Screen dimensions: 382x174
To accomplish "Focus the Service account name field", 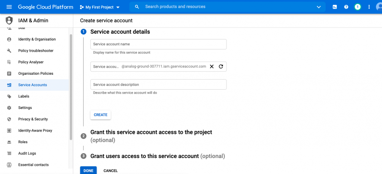I will 158,44.
